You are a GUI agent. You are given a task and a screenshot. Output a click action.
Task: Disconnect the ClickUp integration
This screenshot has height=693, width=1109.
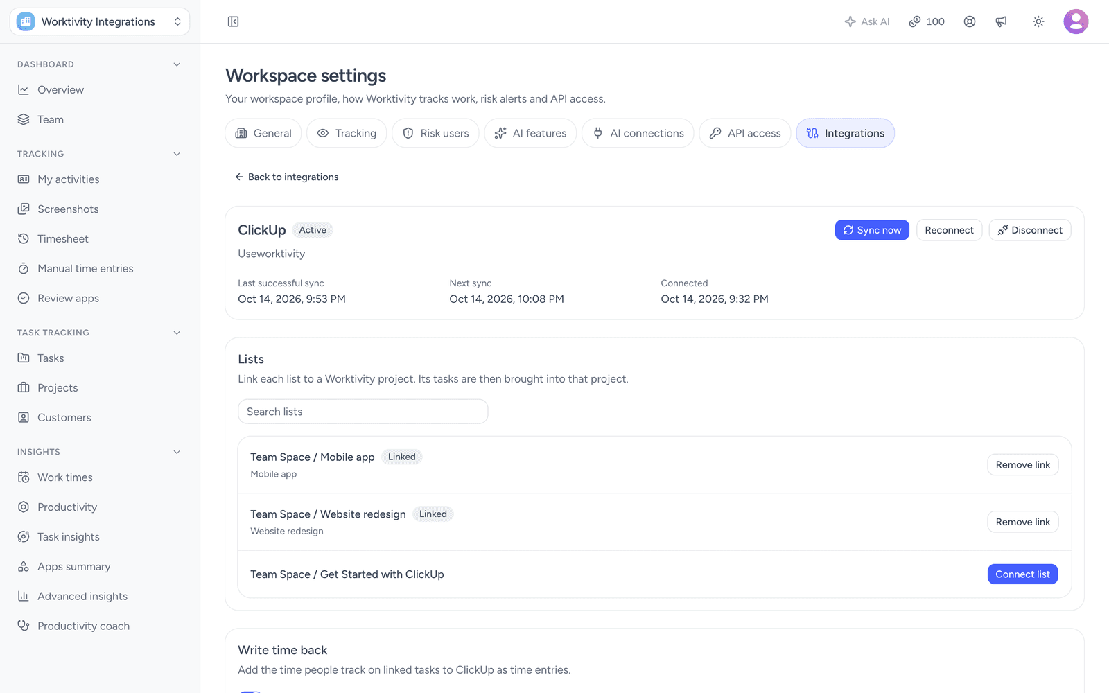click(x=1030, y=230)
